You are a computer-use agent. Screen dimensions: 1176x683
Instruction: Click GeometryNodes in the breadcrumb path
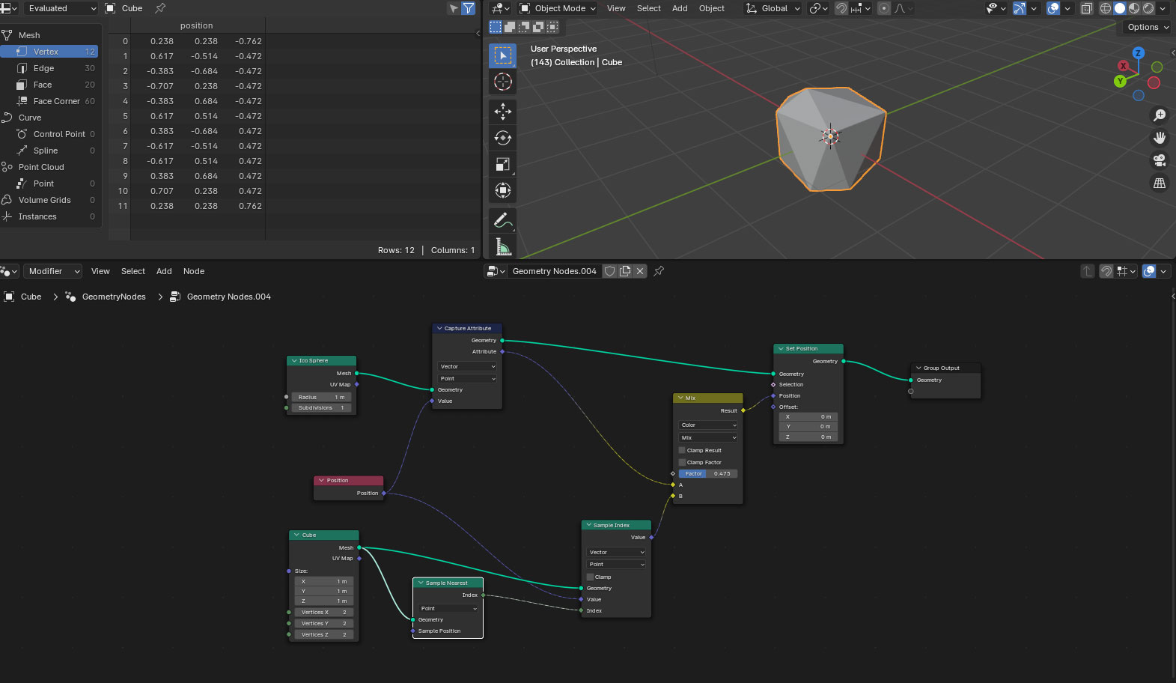click(x=113, y=297)
